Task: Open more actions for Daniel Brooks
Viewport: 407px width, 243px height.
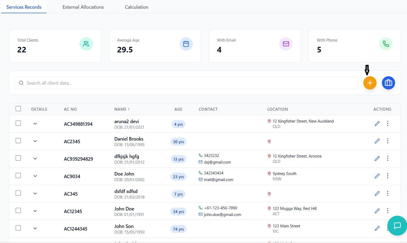Action: [x=388, y=141]
